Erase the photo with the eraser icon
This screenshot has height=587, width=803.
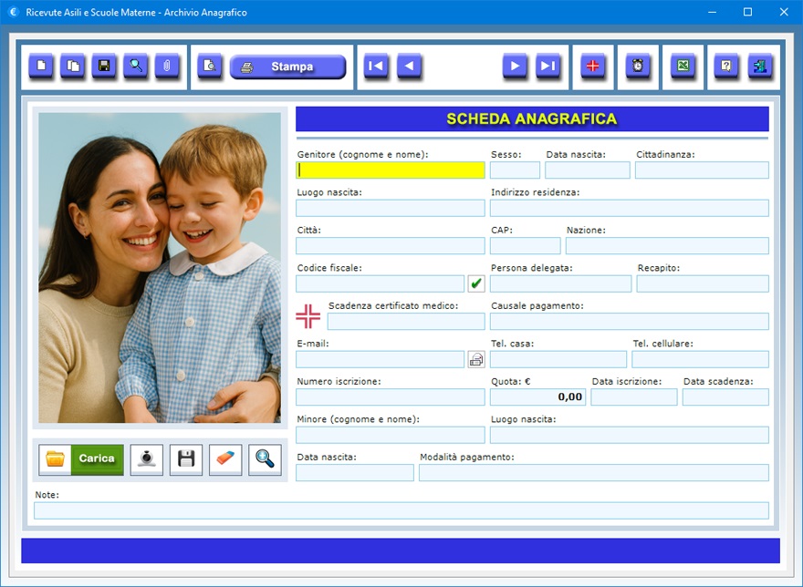225,459
